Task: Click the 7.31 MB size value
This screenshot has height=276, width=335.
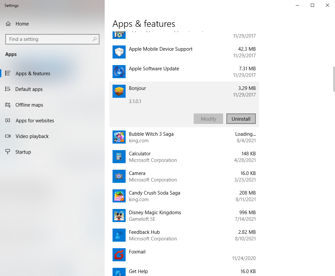Action: [x=247, y=69]
